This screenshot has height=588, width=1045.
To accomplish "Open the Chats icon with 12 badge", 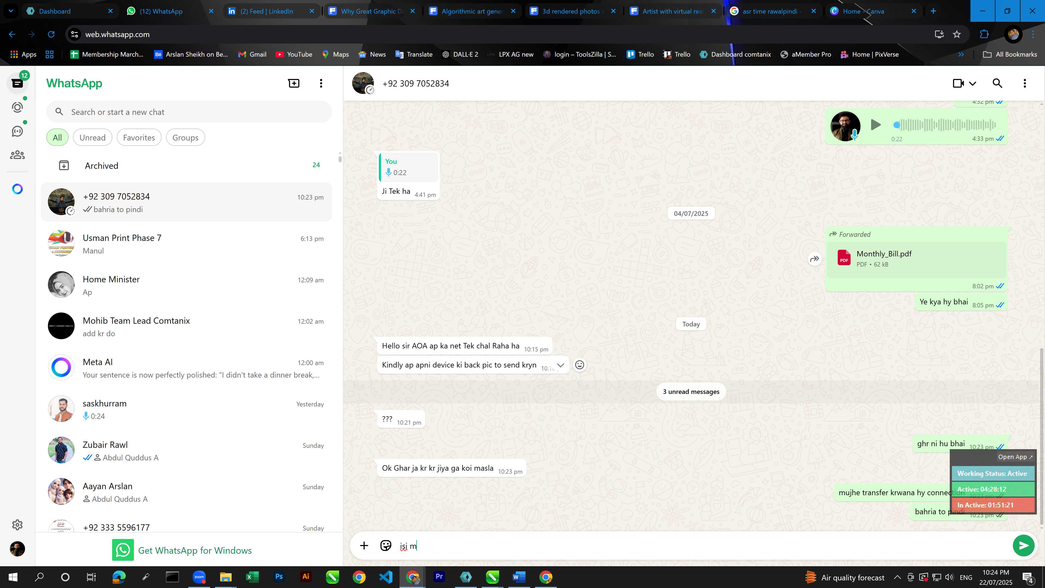I will [17, 83].
